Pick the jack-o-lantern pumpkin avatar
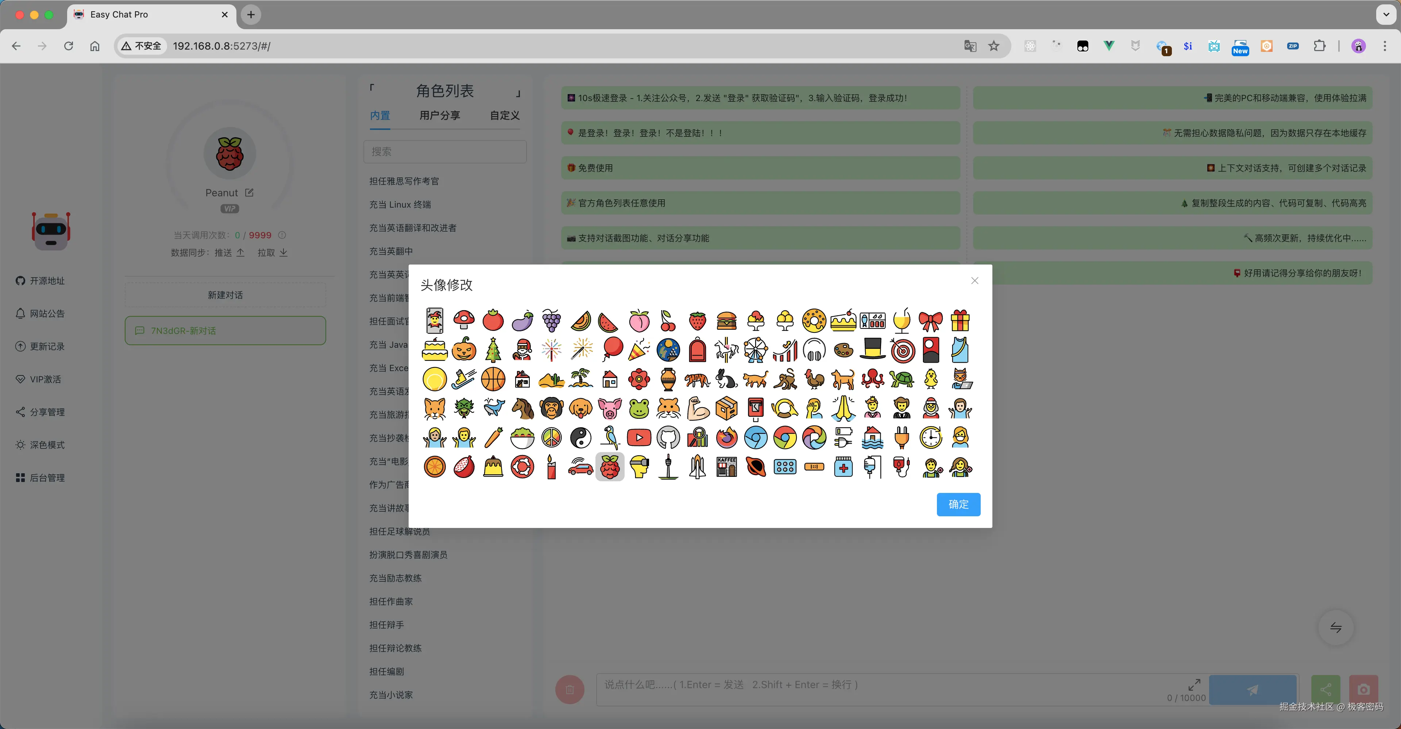Viewport: 1401px width, 729px height. click(x=464, y=350)
